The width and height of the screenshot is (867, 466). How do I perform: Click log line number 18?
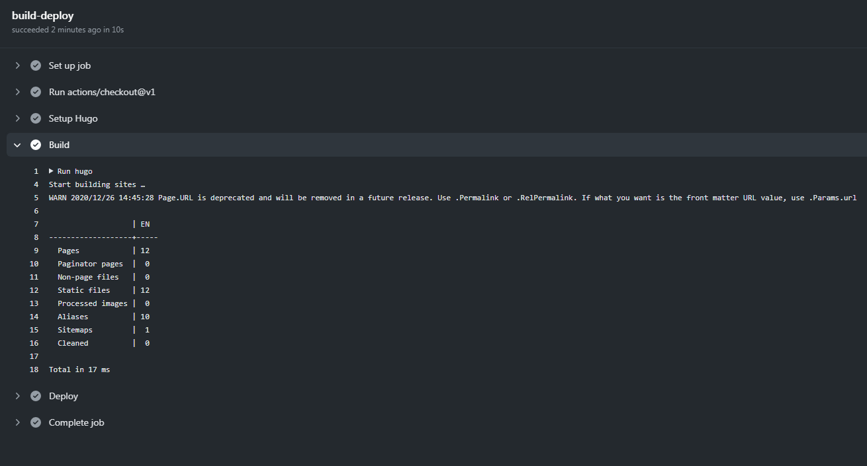coord(34,369)
